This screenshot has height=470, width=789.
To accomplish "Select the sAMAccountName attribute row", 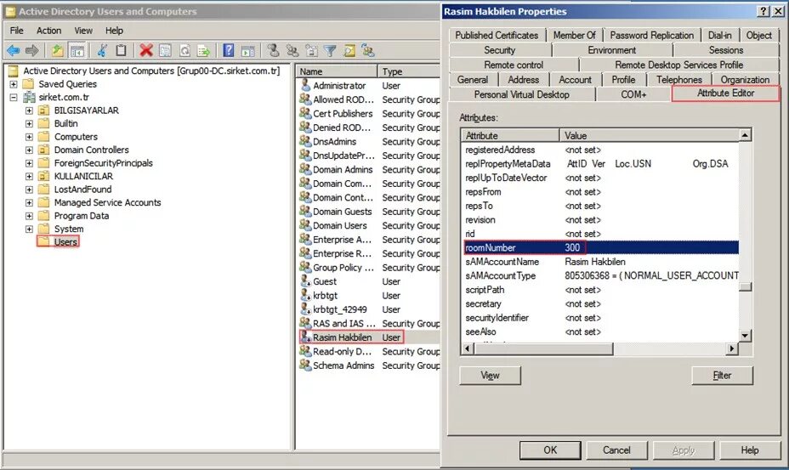I will [600, 262].
